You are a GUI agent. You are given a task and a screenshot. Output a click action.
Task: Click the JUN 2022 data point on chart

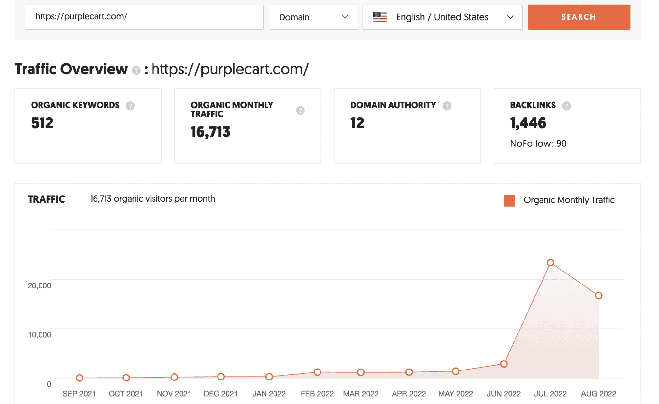click(x=504, y=364)
